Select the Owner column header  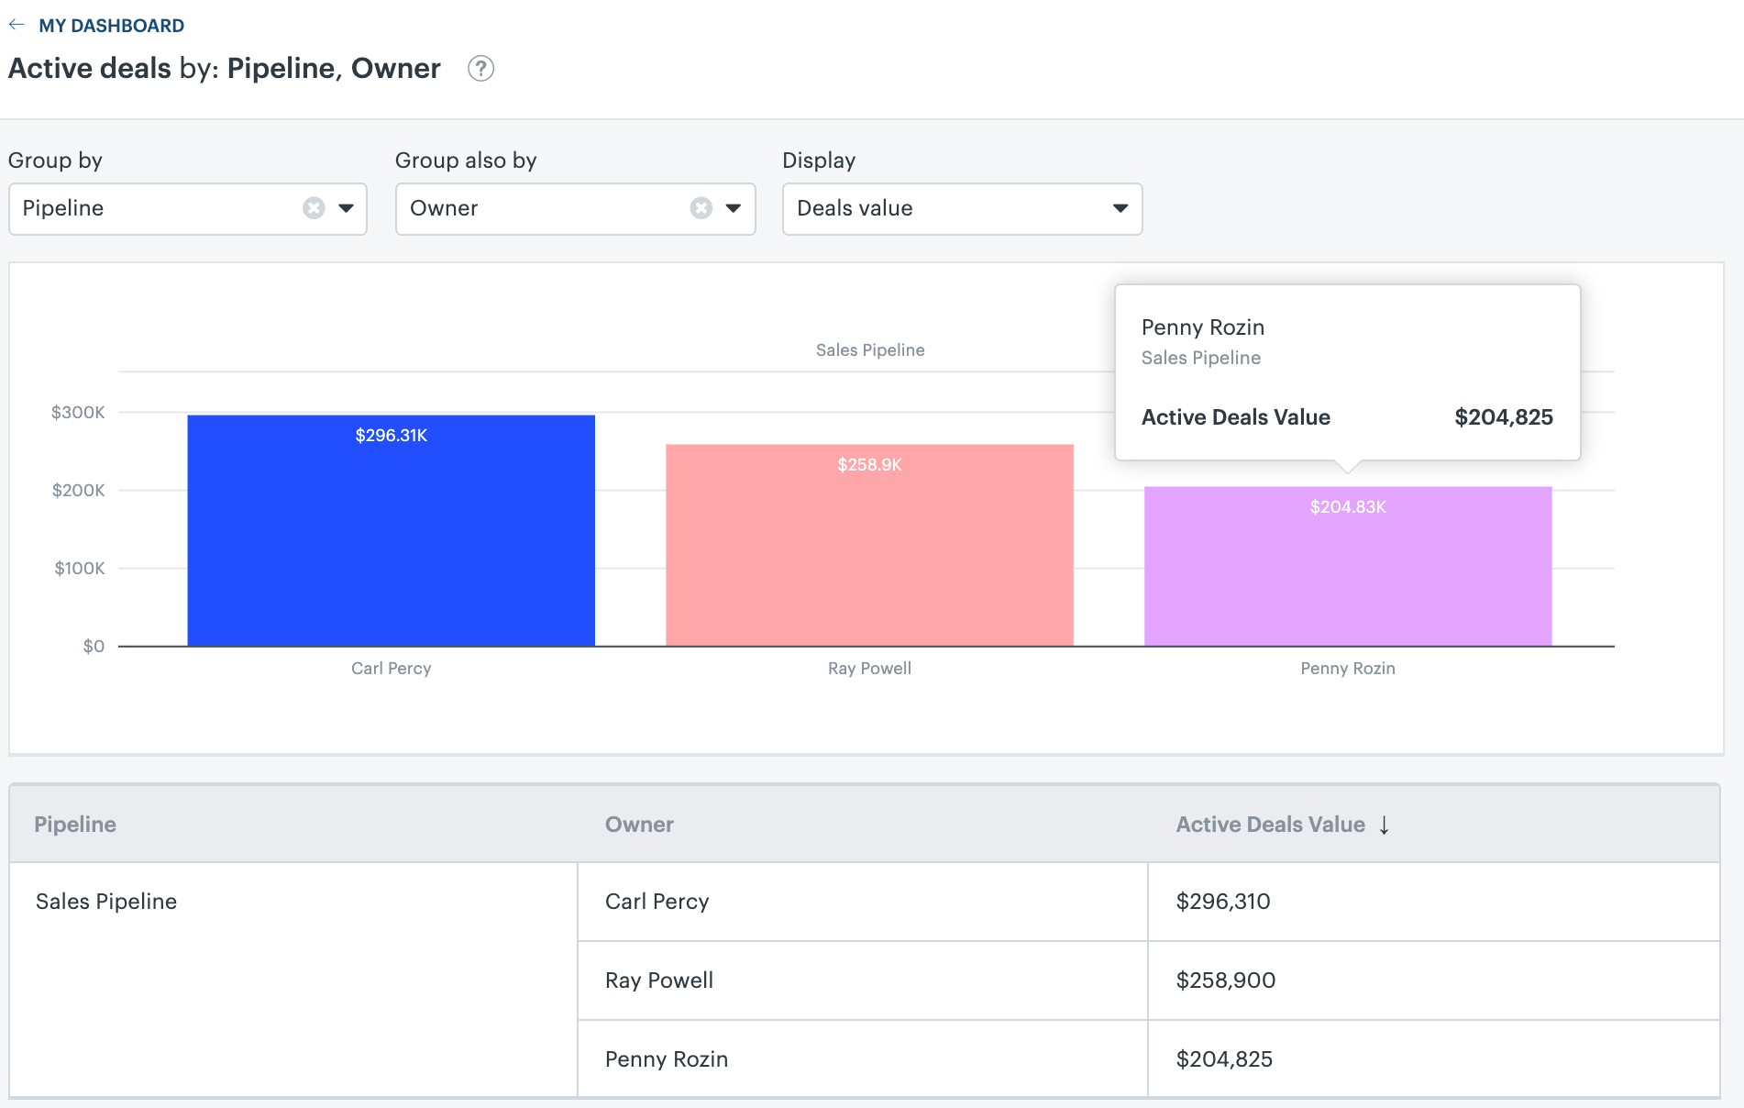coord(639,825)
